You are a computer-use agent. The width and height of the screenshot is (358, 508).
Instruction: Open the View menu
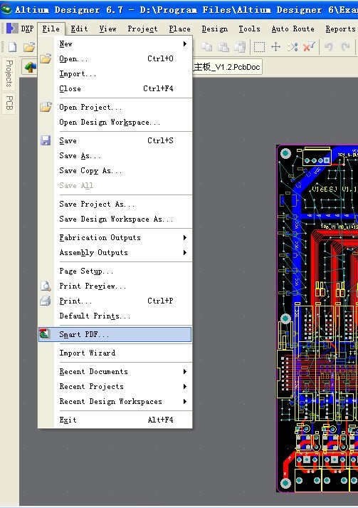coord(107,28)
